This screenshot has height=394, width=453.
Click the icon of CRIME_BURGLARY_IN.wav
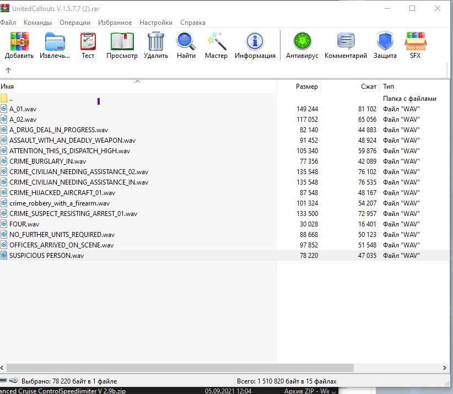coord(4,161)
